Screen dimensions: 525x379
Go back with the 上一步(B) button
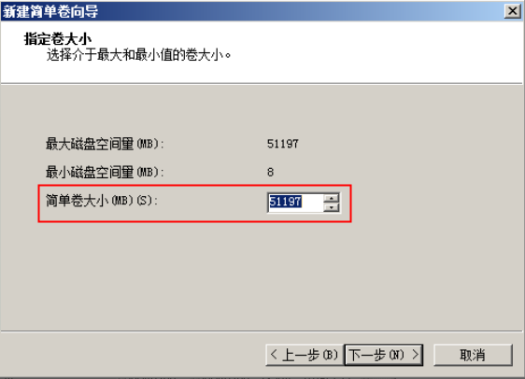305,355
